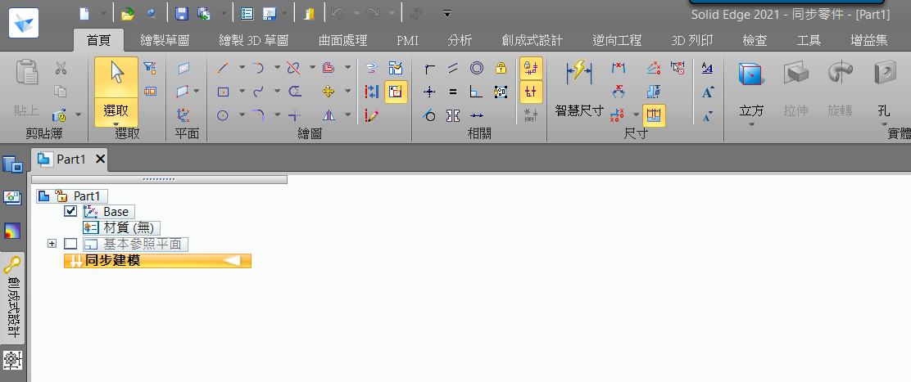The width and height of the screenshot is (911, 382).
Task: Open the Rectangle tool dropdown arrow
Action: pos(242,92)
